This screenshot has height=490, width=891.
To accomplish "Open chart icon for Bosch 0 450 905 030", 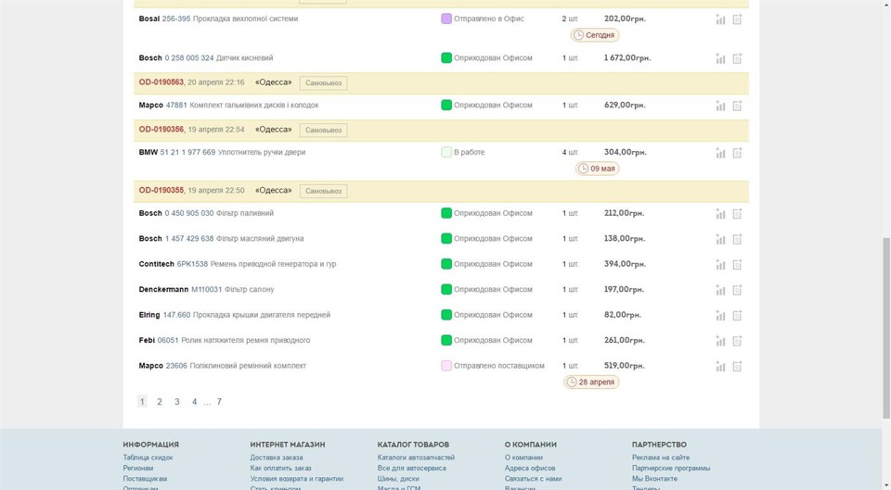I will [x=720, y=214].
